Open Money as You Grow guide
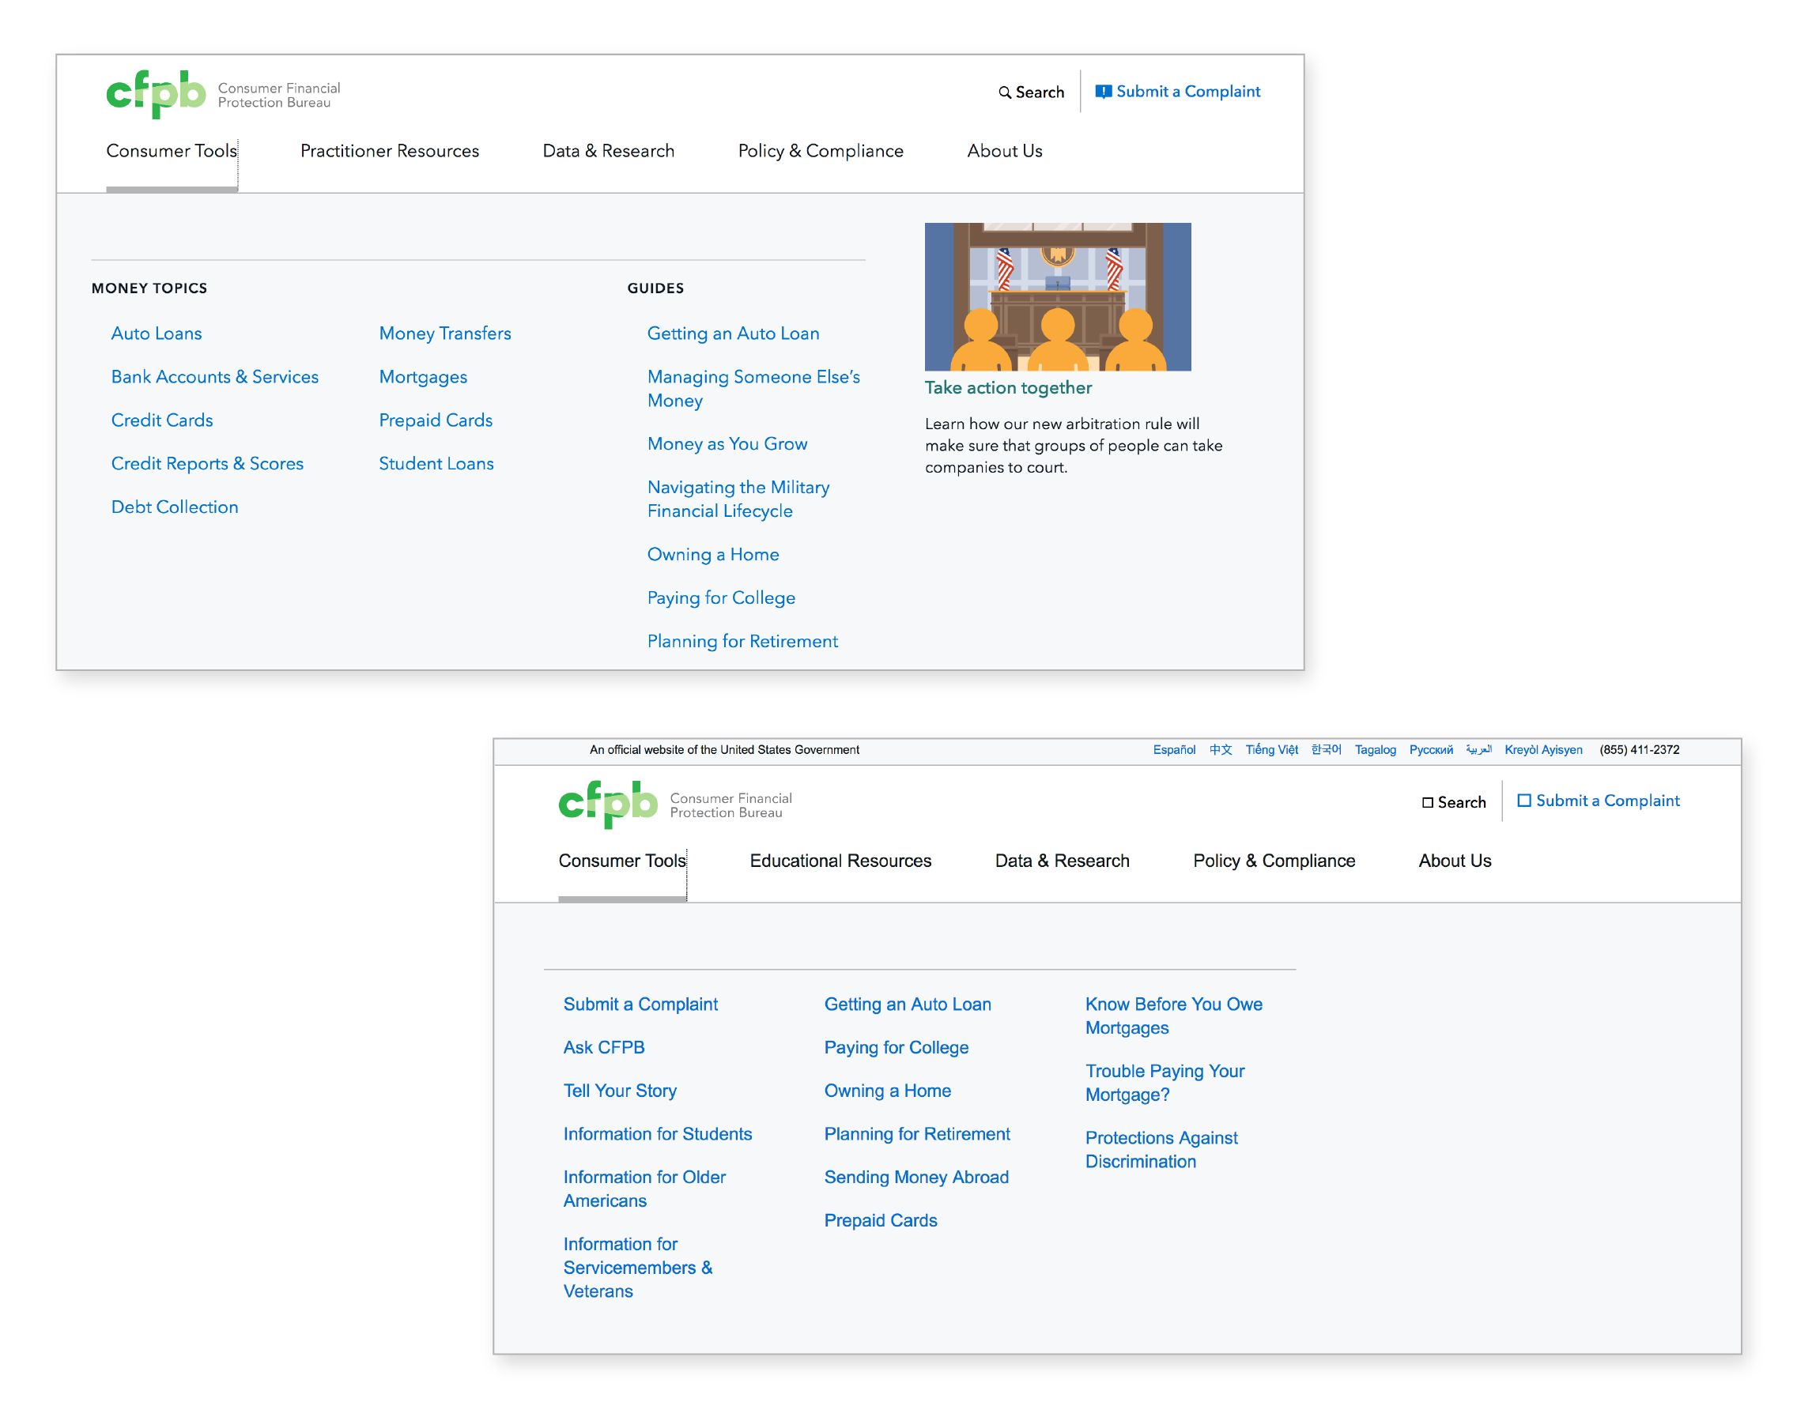Viewport: 1812px width, 1417px height. coord(727,444)
